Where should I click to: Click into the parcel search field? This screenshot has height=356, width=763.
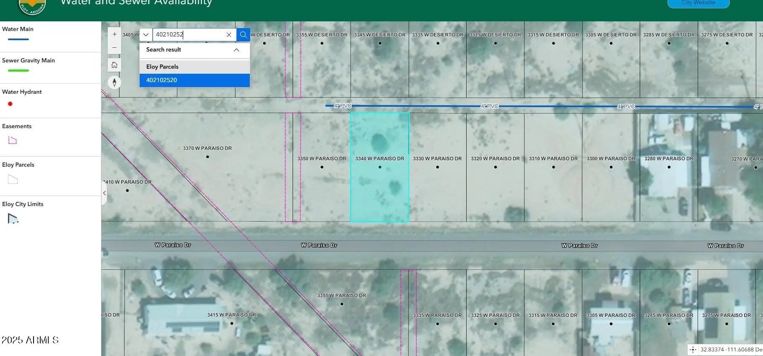tap(189, 35)
